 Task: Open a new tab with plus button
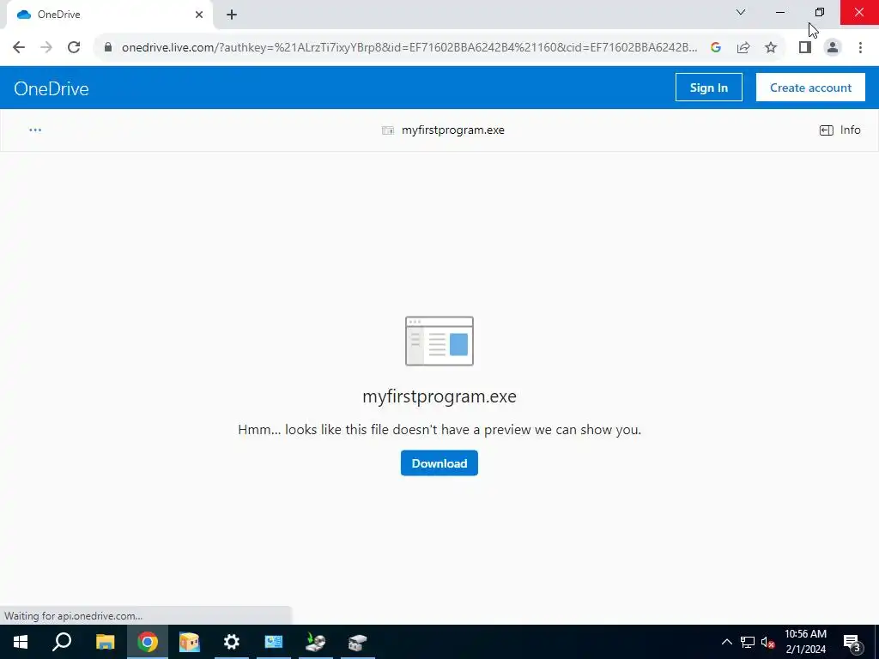tap(232, 15)
